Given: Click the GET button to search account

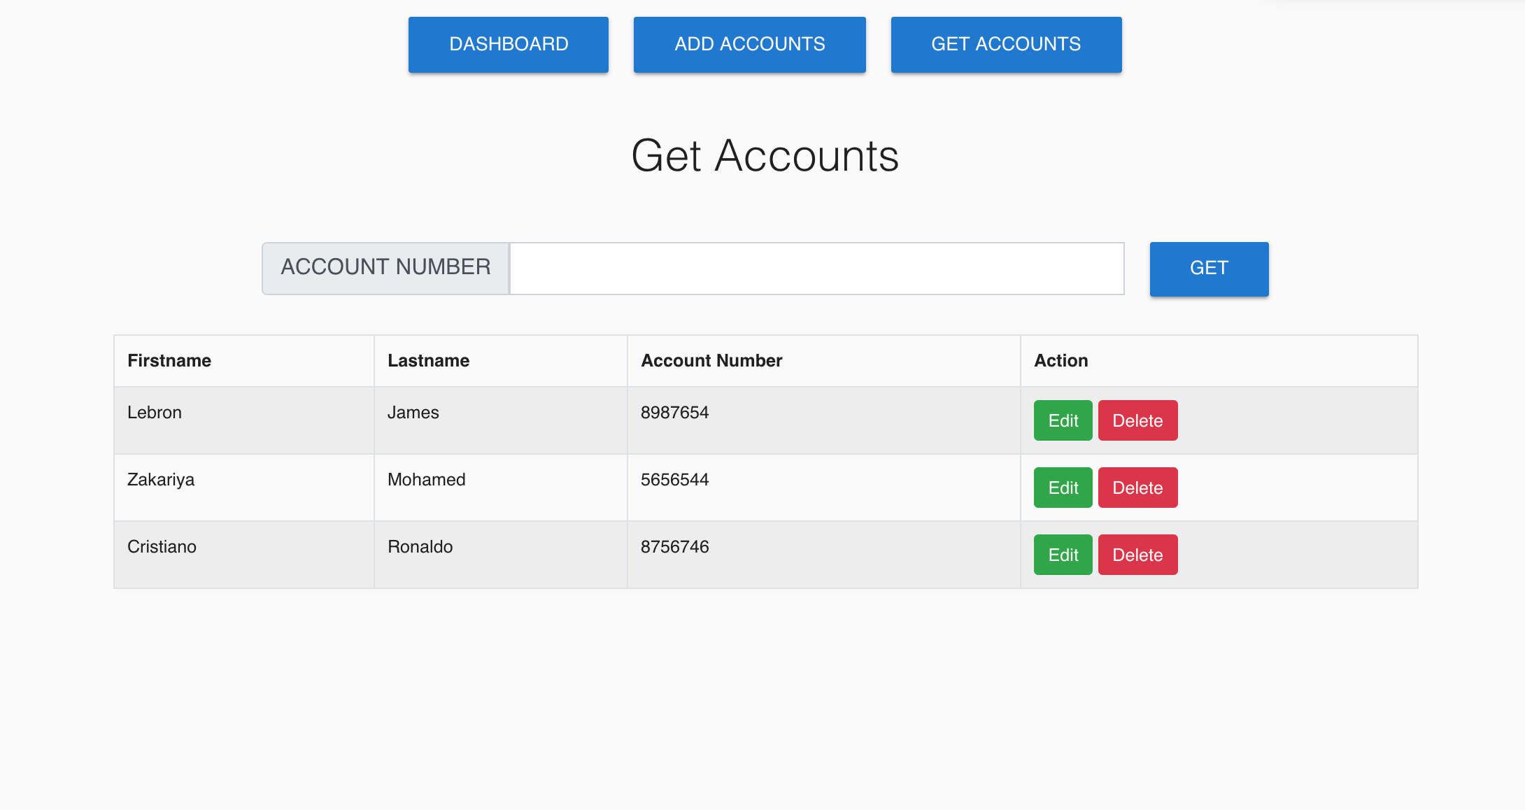Looking at the screenshot, I should 1210,269.
